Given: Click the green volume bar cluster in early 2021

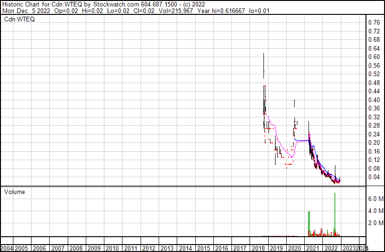Looking at the screenshot, I should coord(308,223).
